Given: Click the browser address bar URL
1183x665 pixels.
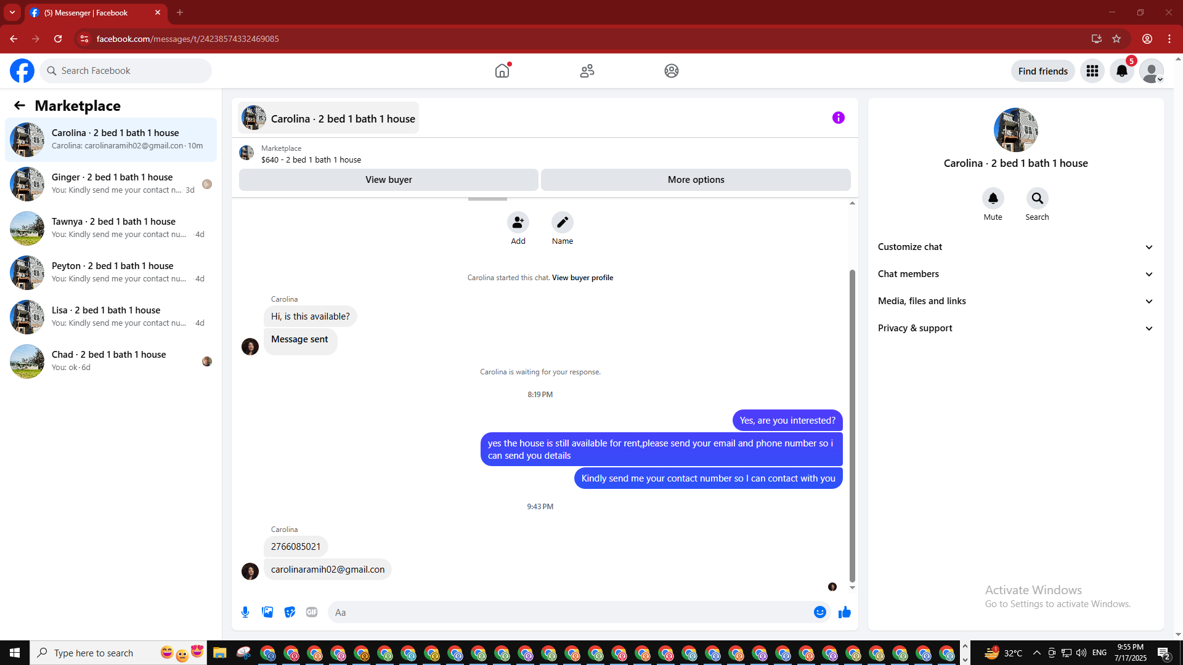Looking at the screenshot, I should coord(188,39).
